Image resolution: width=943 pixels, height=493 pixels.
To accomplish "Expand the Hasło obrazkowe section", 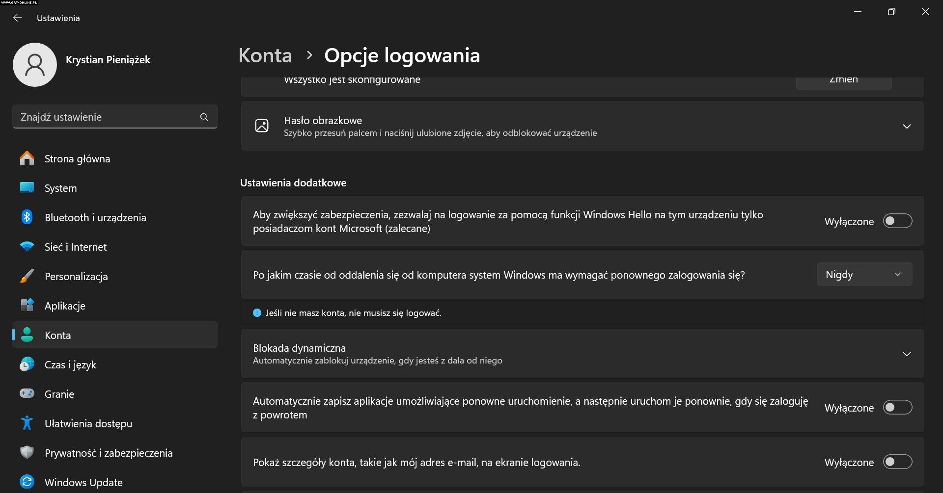I will 907,127.
